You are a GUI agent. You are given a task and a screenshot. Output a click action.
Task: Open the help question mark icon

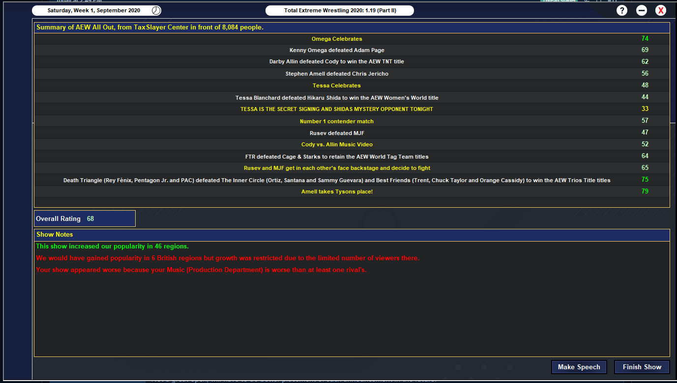621,10
